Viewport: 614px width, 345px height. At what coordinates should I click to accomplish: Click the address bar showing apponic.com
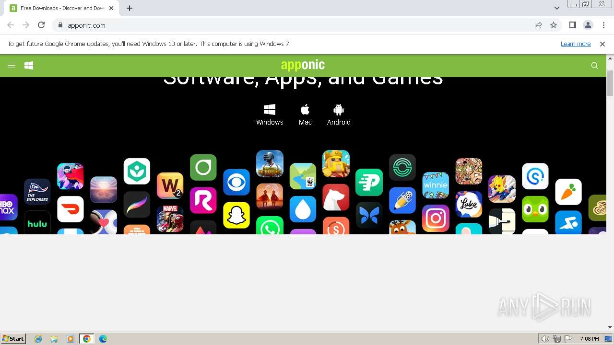click(x=293, y=25)
